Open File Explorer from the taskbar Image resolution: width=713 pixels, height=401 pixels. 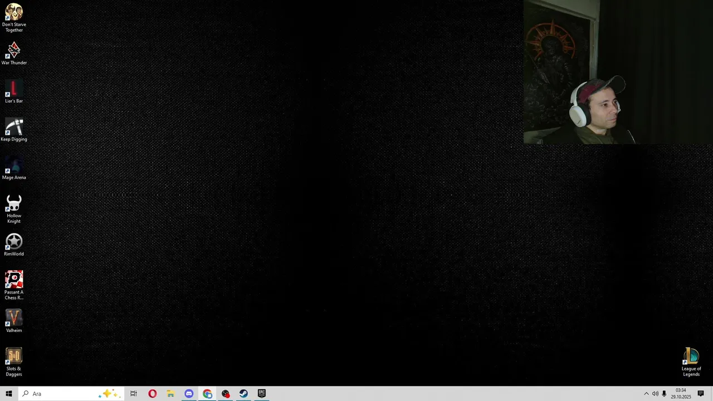pos(170,394)
